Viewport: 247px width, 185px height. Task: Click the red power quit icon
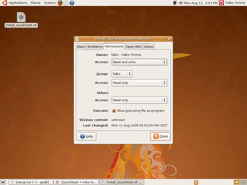[221, 3]
